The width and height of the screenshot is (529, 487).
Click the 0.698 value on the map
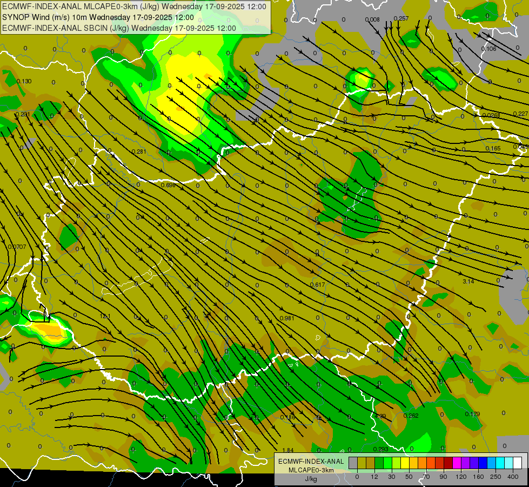click(x=168, y=185)
